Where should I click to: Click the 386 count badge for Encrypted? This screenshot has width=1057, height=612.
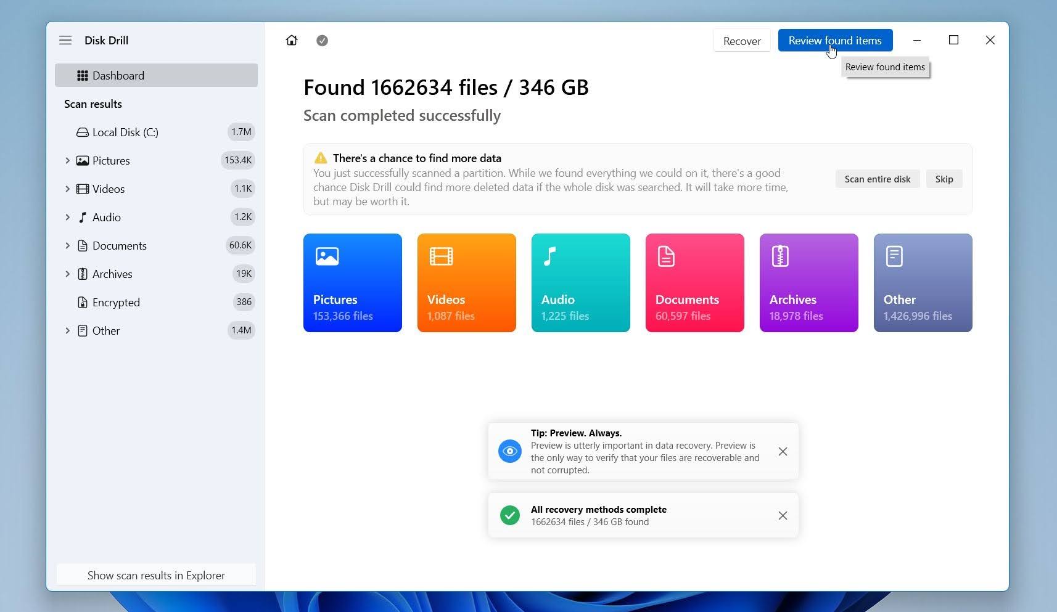244,302
